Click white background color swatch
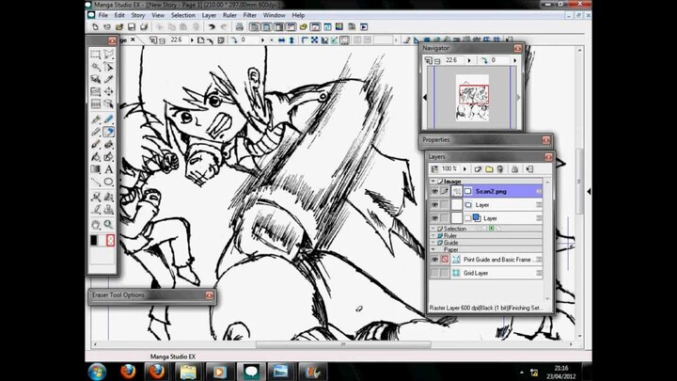 102,241
